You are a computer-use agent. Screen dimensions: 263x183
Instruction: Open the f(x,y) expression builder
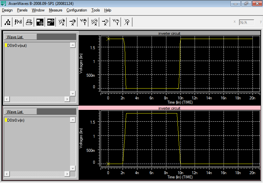[18, 22]
